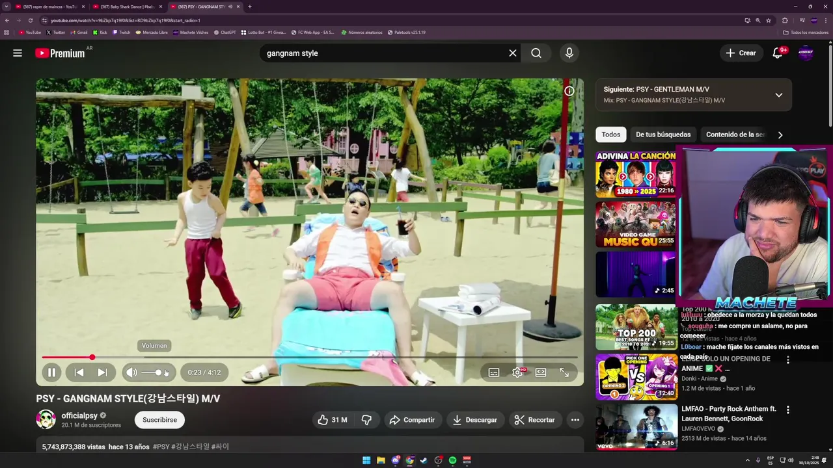Open the anime opening pick-one thumbnail
The width and height of the screenshot is (833, 468).
pos(636,377)
